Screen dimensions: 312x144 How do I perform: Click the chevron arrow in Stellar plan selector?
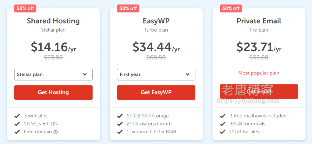(85, 74)
